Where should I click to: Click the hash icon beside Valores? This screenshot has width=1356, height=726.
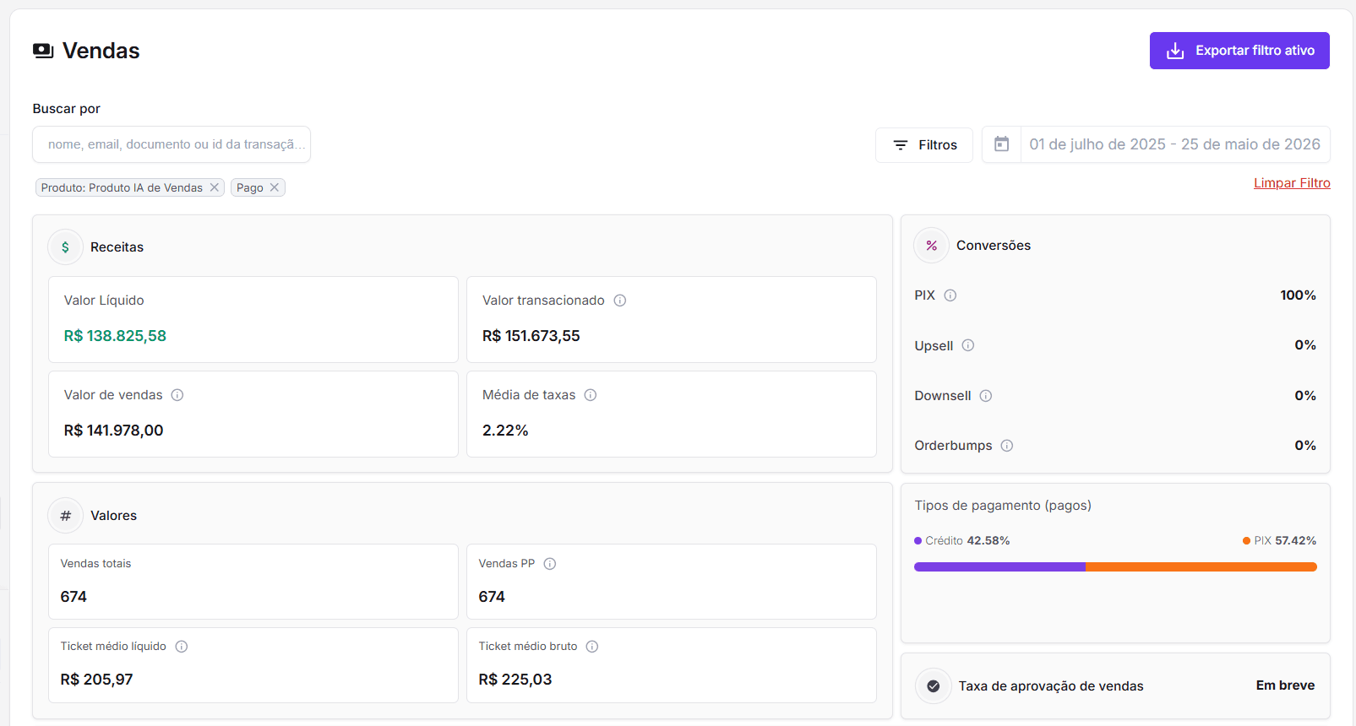[65, 516]
